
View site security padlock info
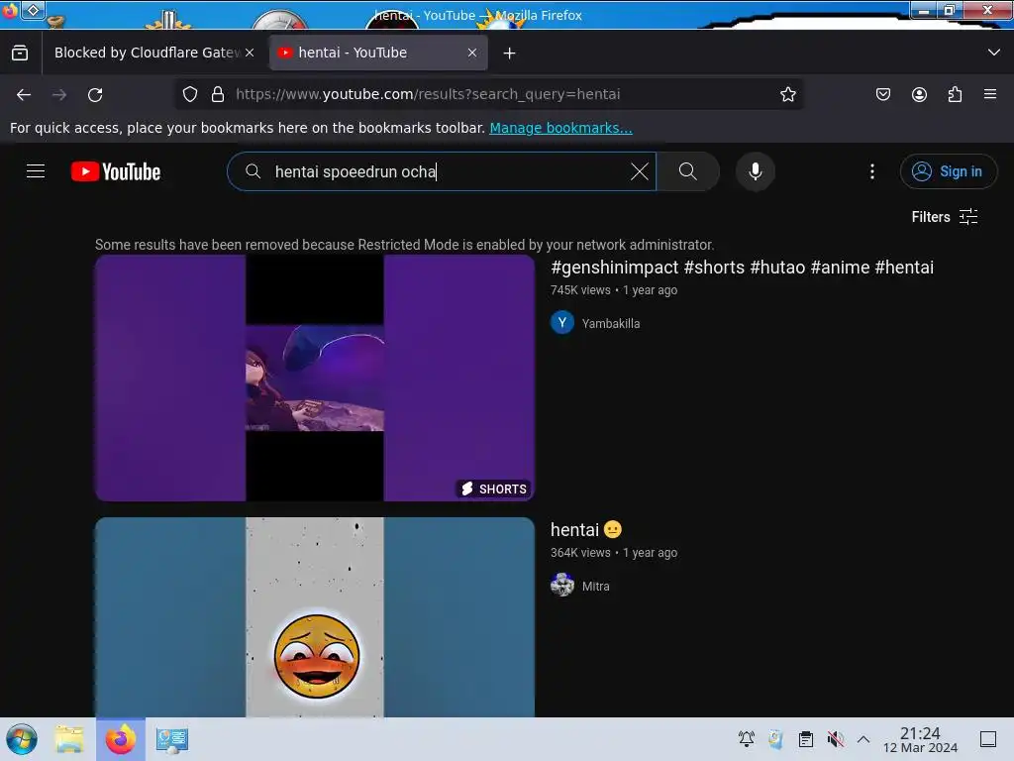pos(218,94)
